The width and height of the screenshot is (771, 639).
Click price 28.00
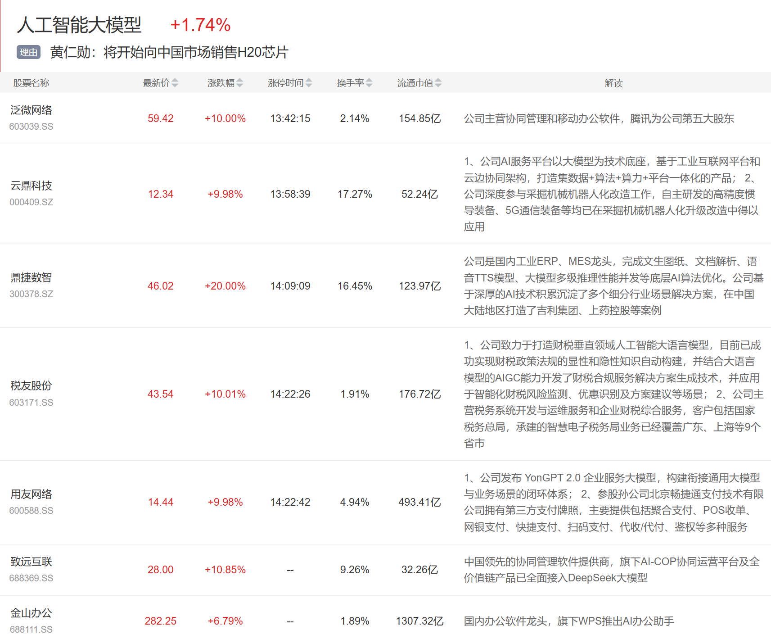coord(161,570)
